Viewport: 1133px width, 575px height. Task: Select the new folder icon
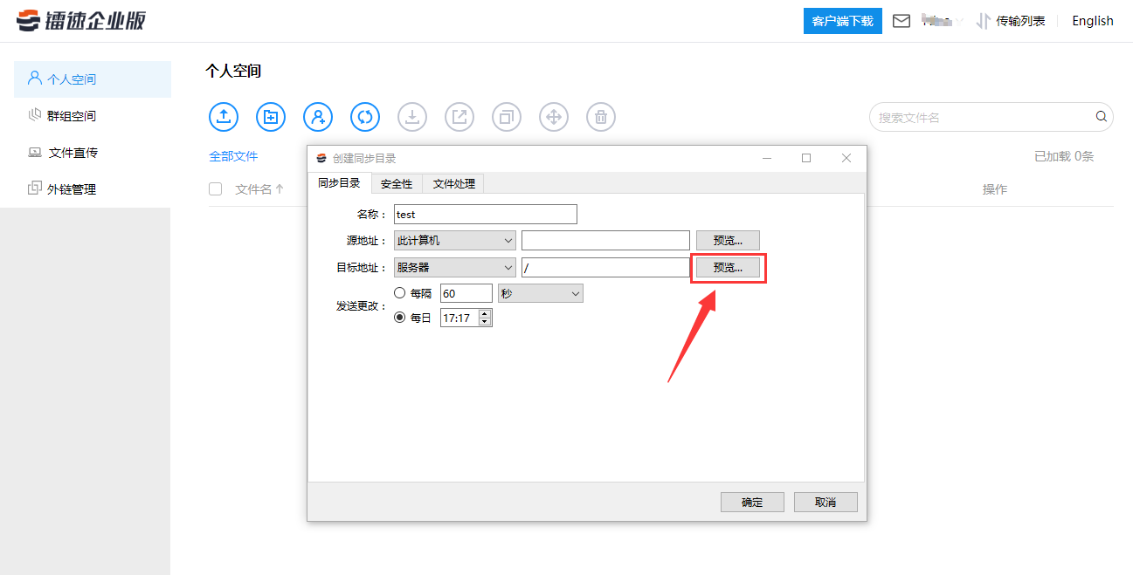pyautogui.click(x=270, y=116)
